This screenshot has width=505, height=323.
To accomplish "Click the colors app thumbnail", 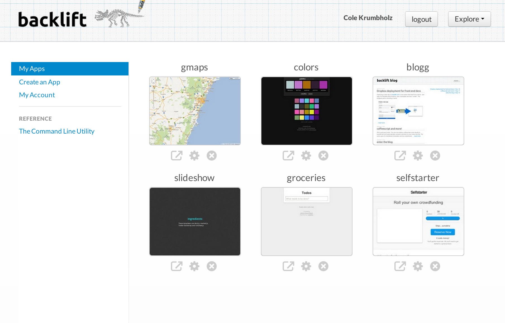I will (x=307, y=111).
